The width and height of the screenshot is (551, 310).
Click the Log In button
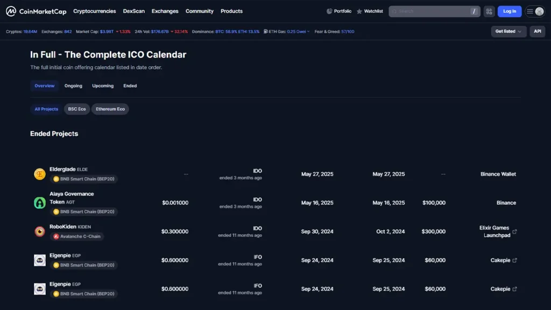[510, 11]
